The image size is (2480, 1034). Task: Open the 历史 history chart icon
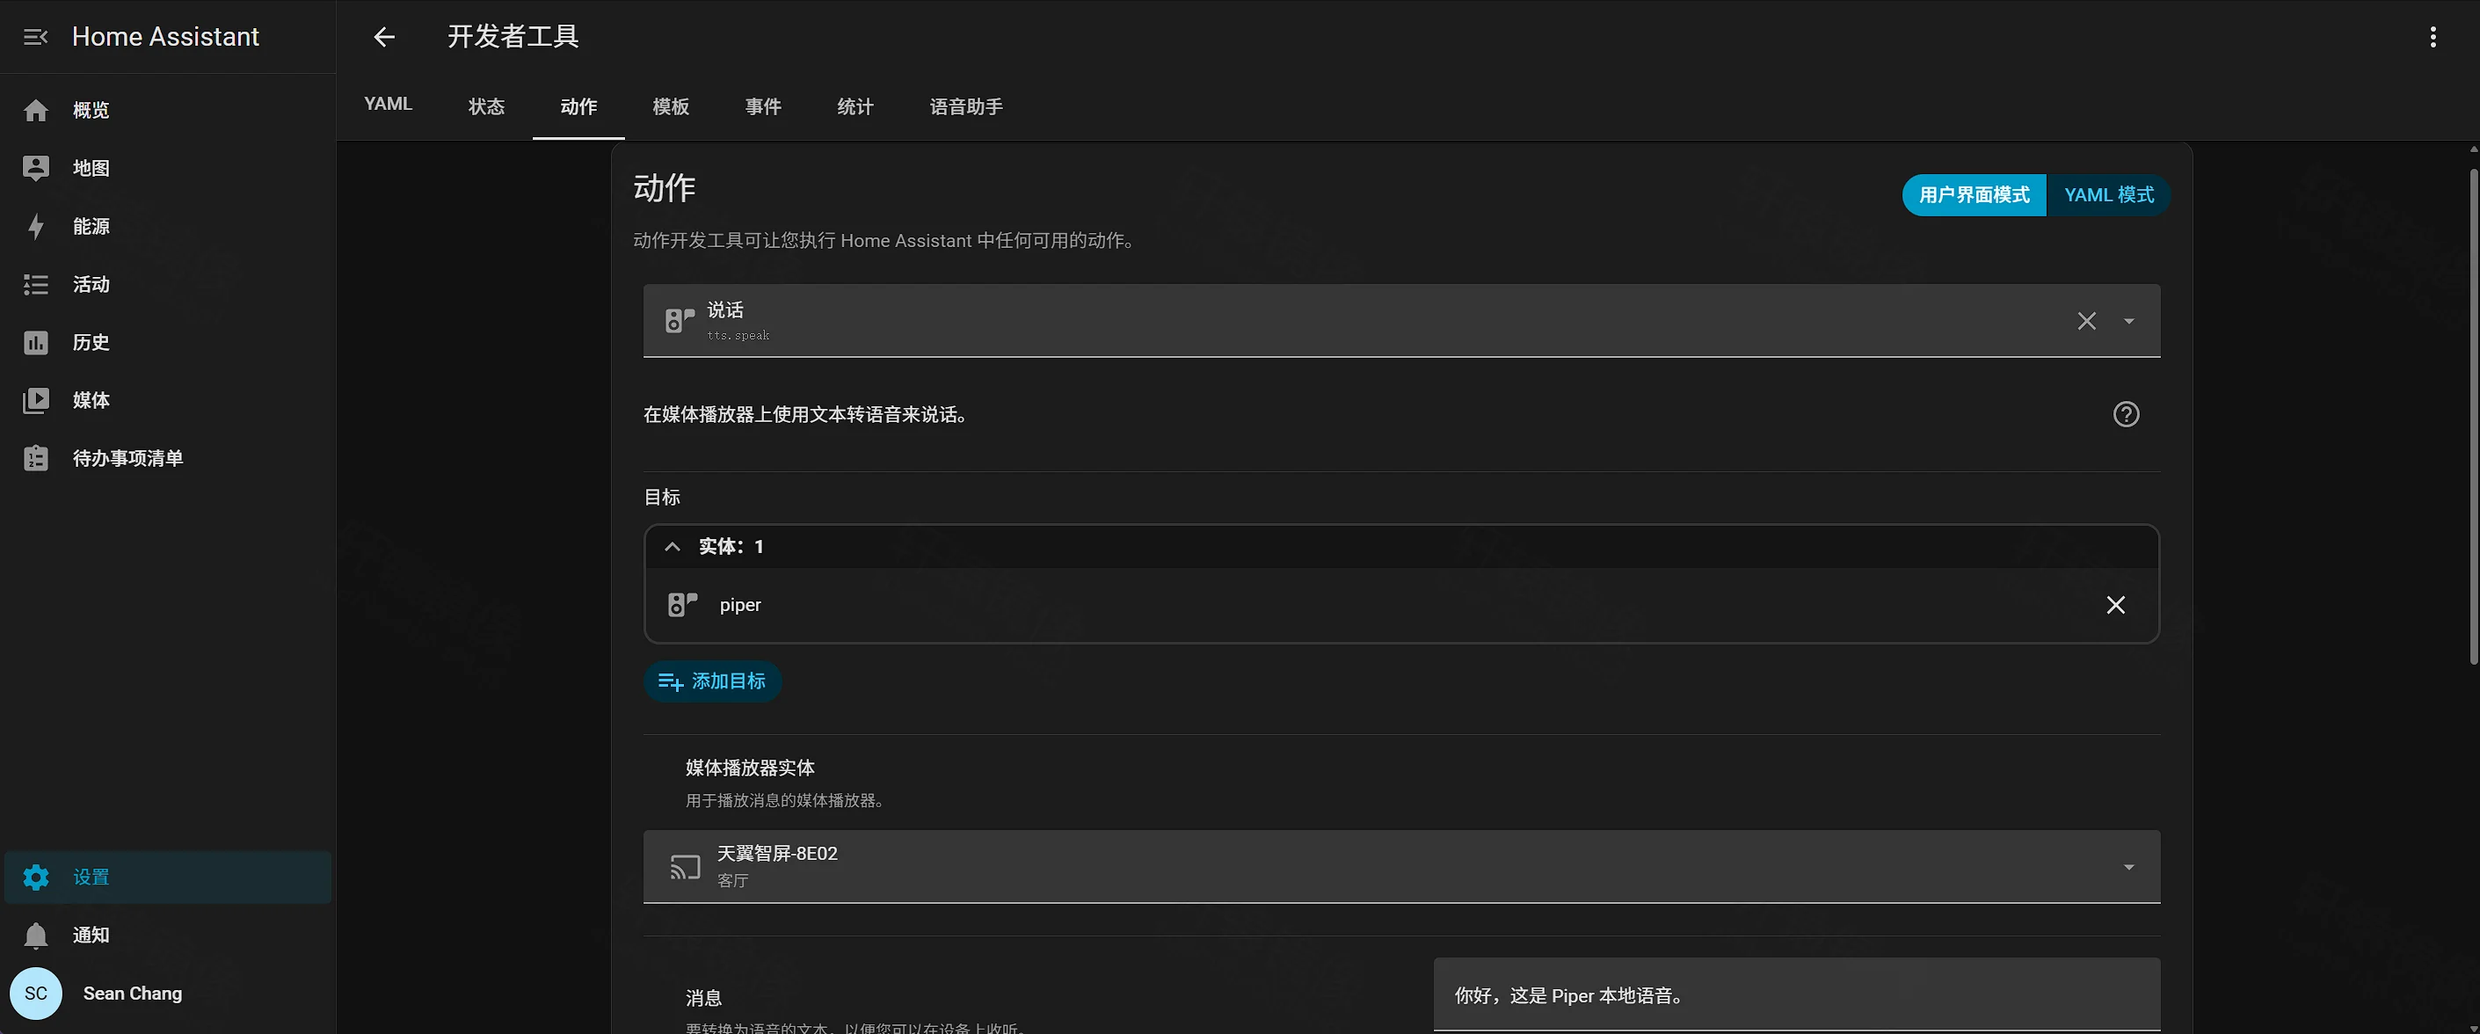tap(36, 343)
